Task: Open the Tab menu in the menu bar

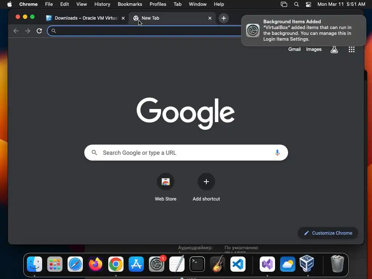Action: click(177, 4)
